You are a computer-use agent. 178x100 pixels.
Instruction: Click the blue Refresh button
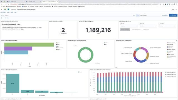pyautogui.click(x=173, y=15)
